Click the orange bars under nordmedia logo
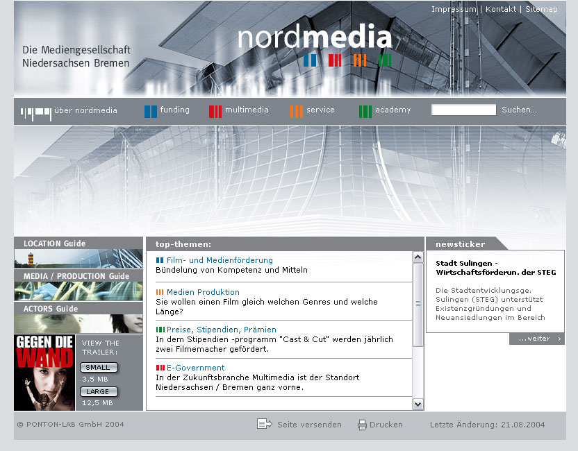Viewport: 578px width, 451px height. (x=359, y=60)
